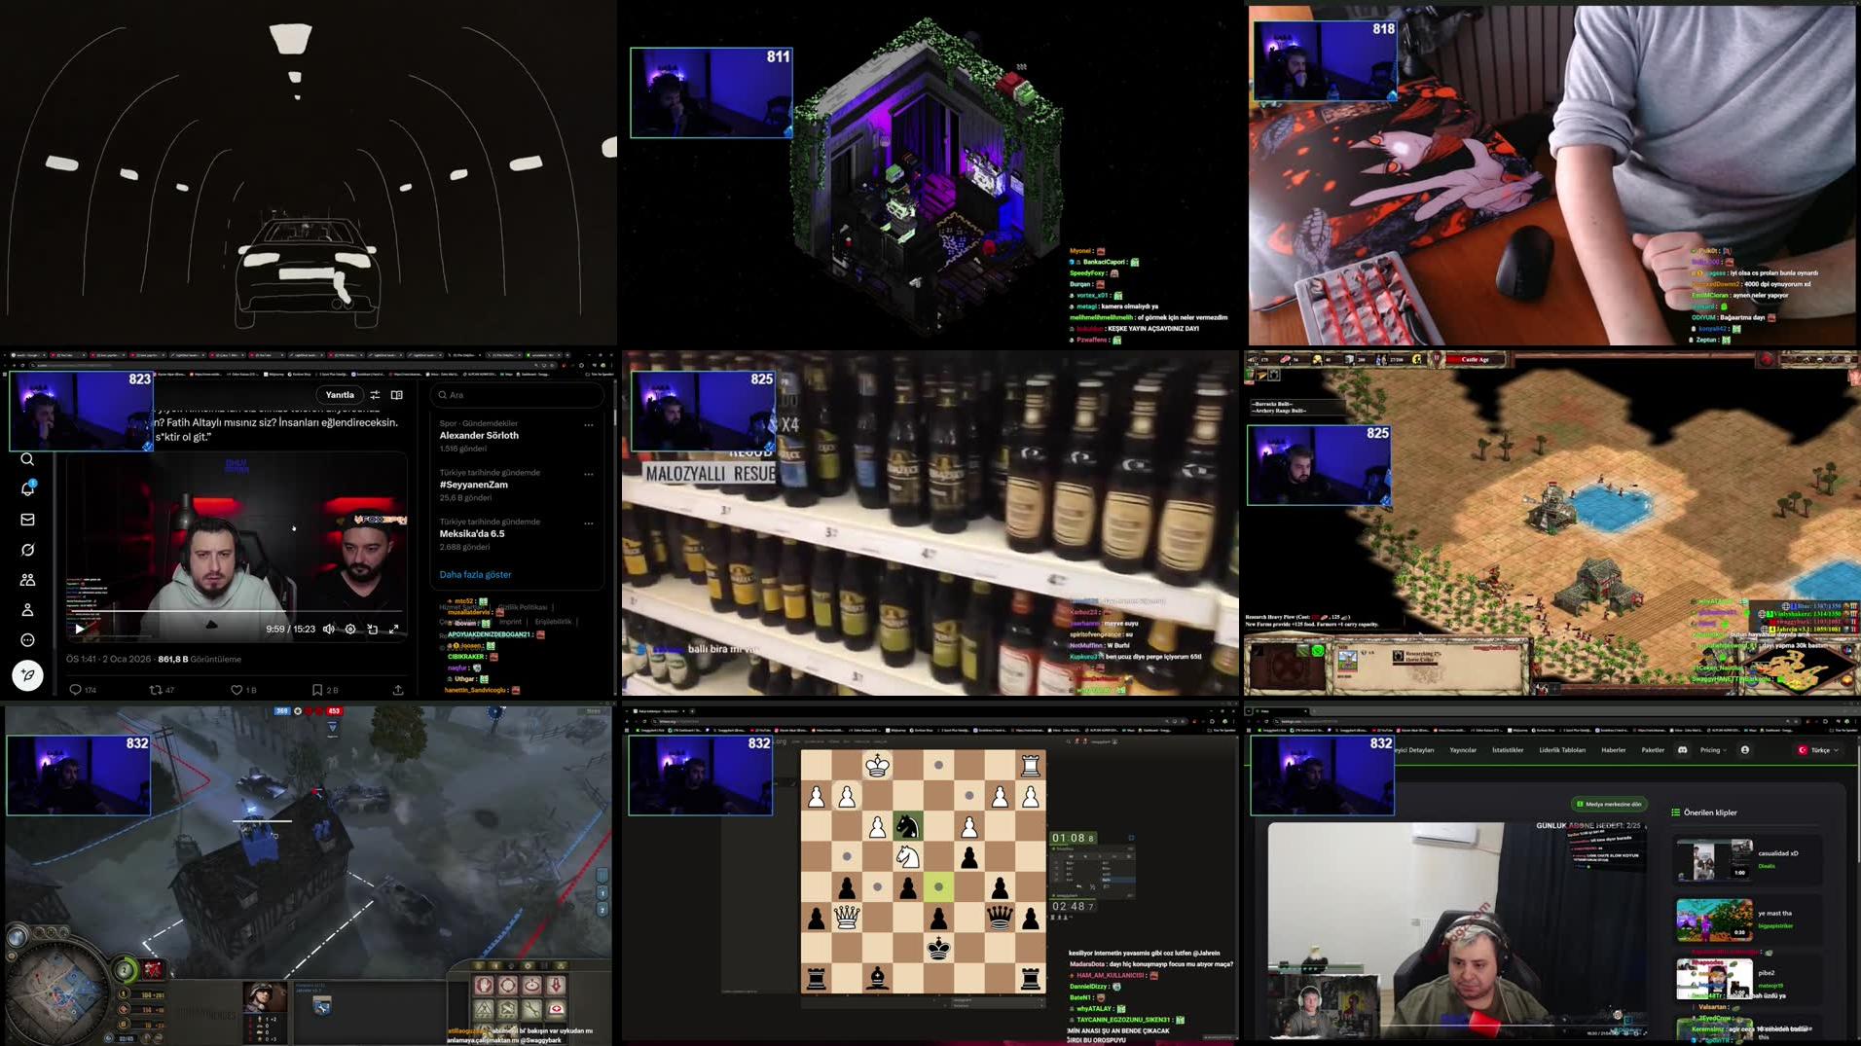Mute the tweet video with the volume icon
Image resolution: width=1861 pixels, height=1046 pixels.
[328, 629]
